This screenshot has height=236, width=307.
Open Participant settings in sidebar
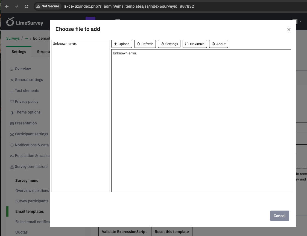(31, 134)
